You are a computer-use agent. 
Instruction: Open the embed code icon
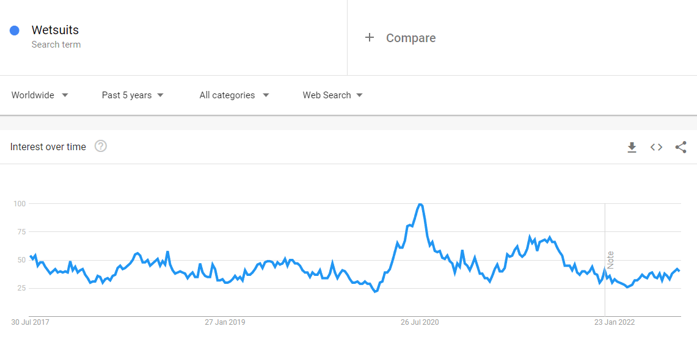pos(656,147)
